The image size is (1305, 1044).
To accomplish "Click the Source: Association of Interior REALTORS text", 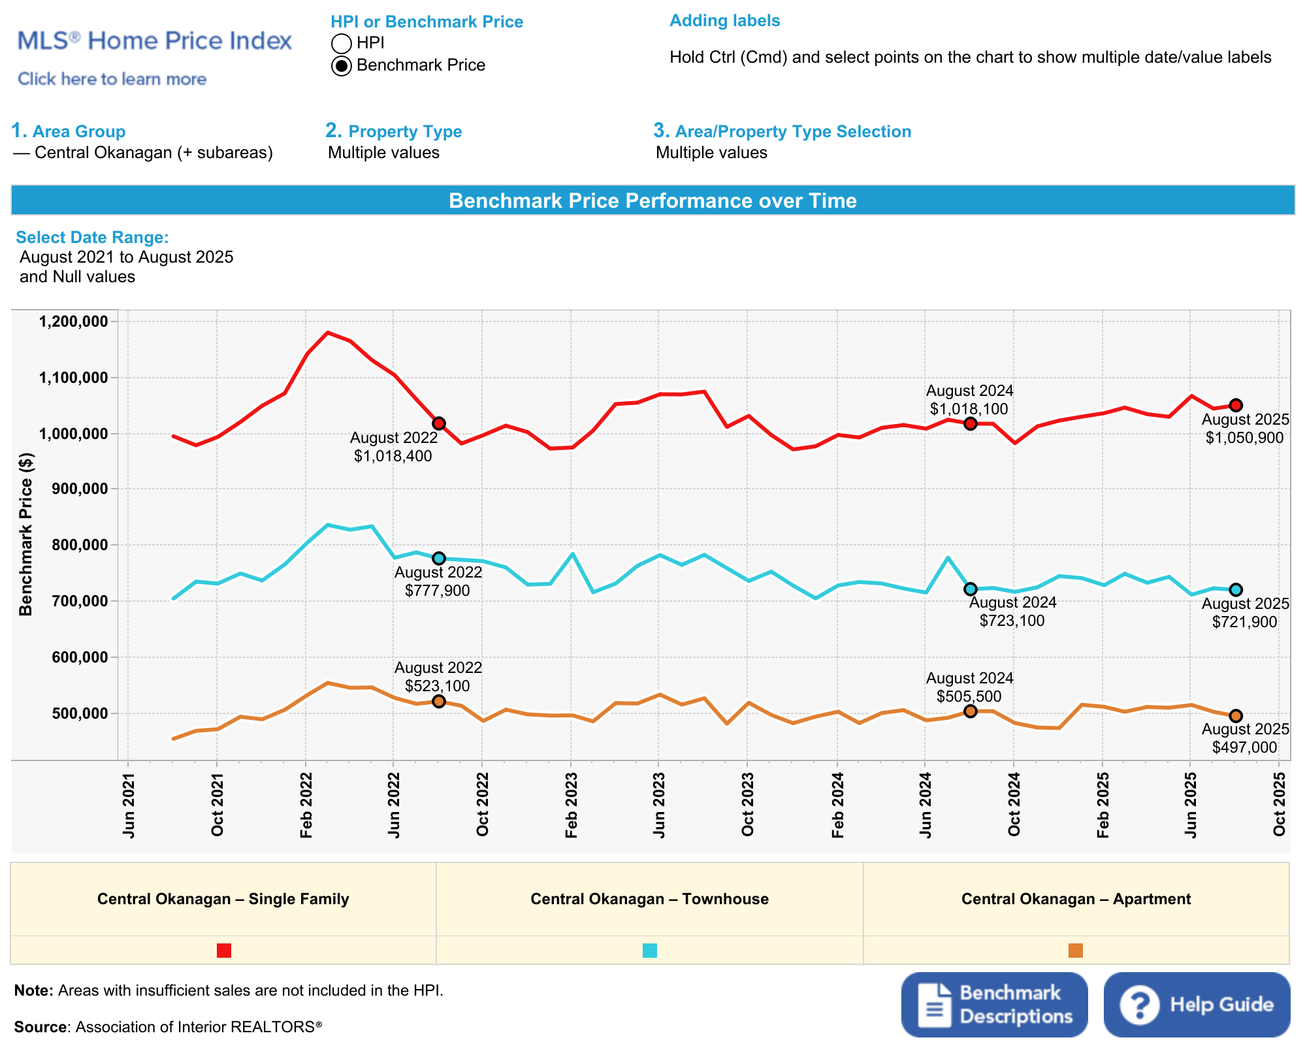I will click(169, 1027).
